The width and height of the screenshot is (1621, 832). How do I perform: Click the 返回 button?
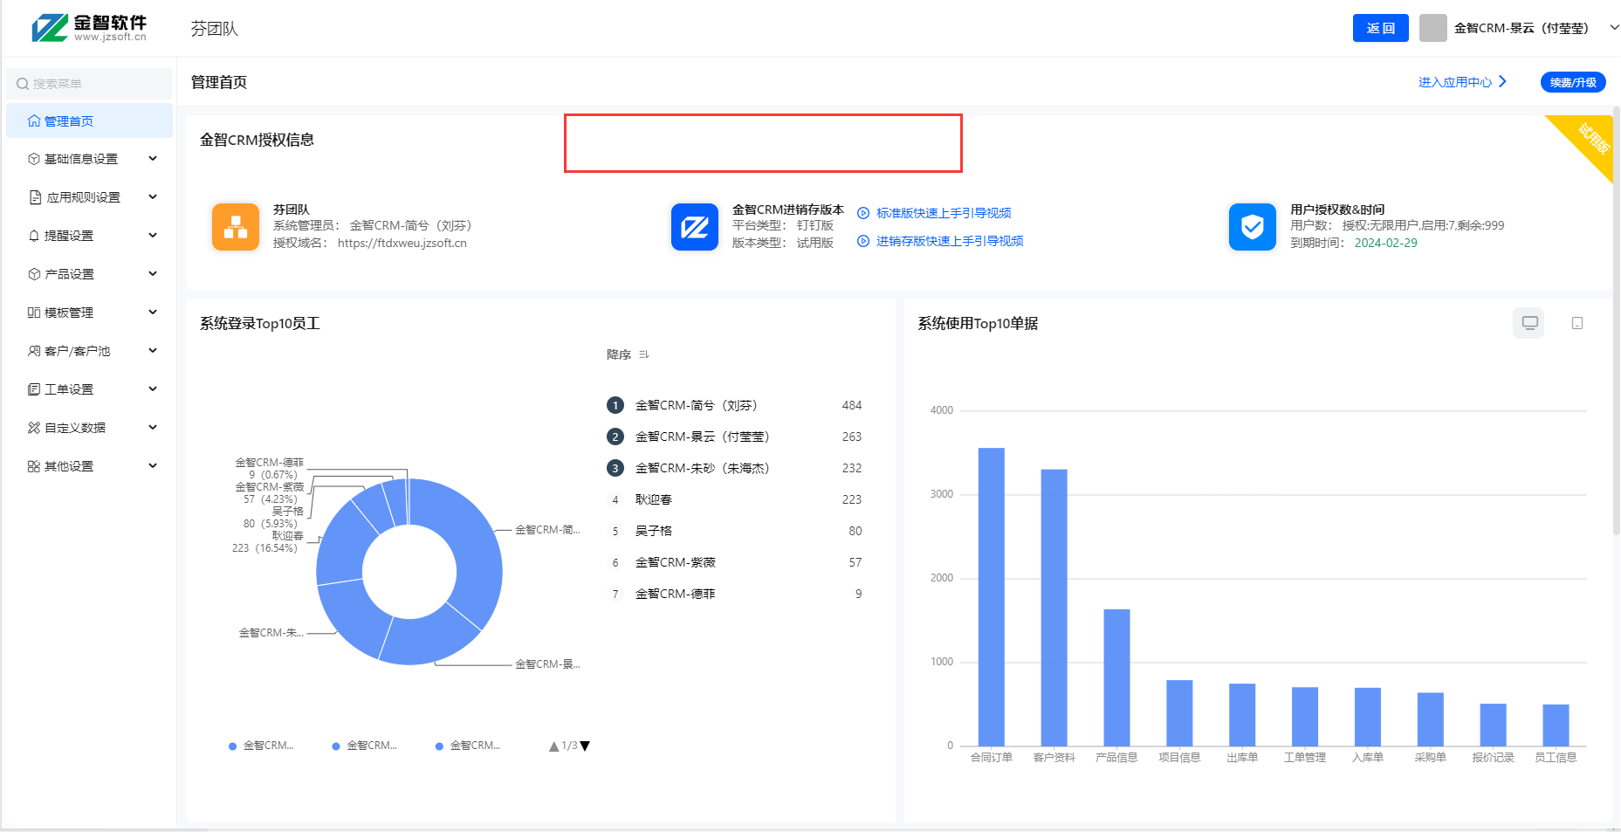click(x=1380, y=28)
